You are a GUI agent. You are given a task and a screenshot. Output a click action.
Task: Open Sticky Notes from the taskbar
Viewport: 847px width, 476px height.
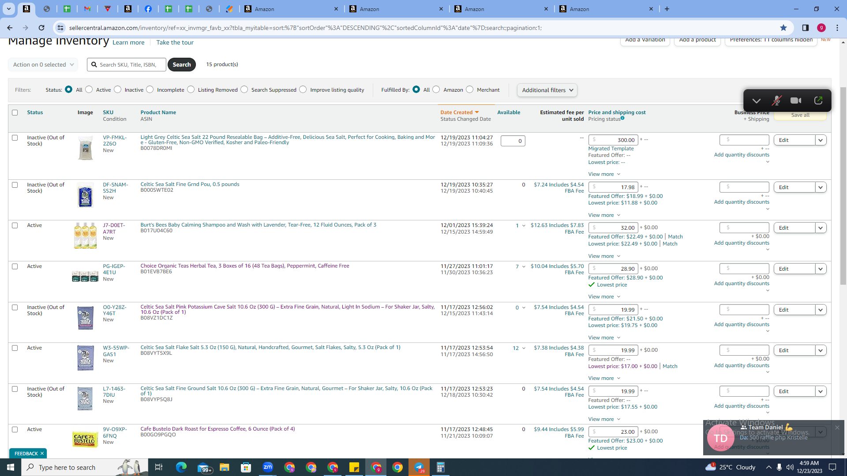(354, 467)
